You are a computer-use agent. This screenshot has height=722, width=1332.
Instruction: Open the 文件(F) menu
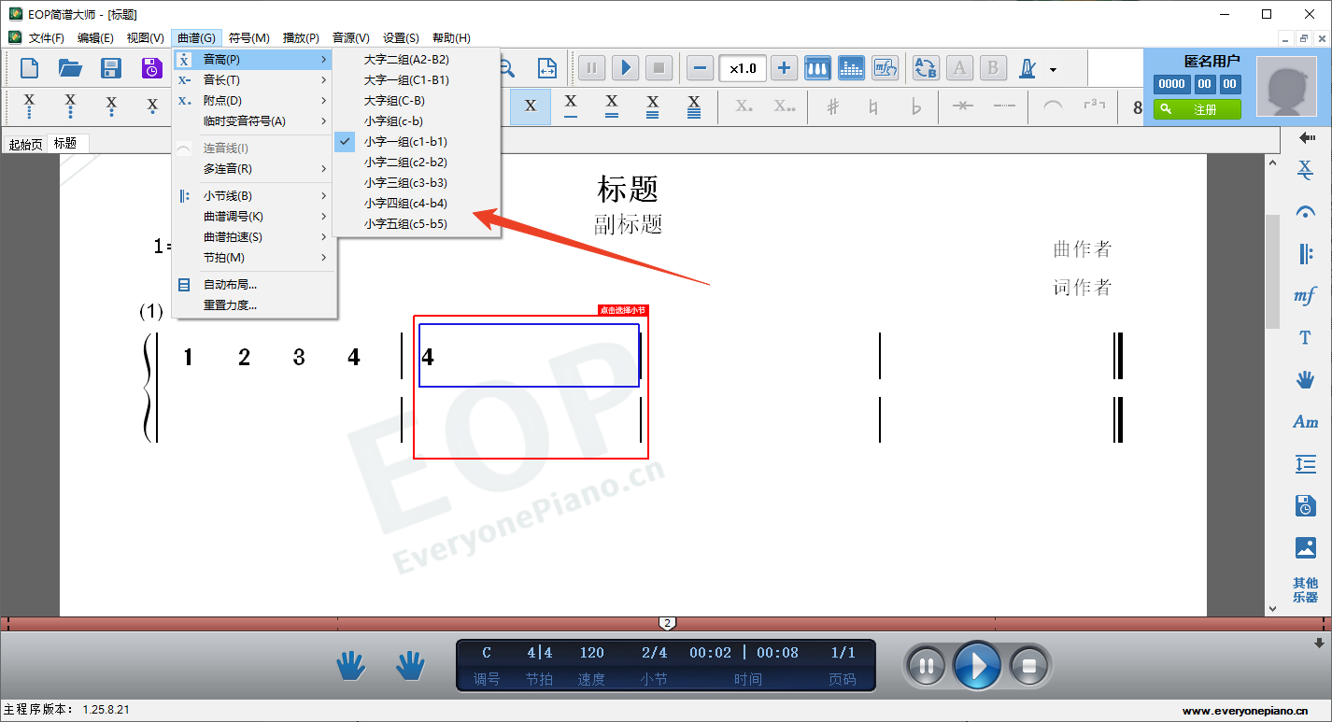(47, 38)
